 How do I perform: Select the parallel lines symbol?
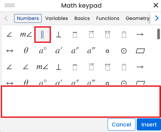click(x=42, y=34)
